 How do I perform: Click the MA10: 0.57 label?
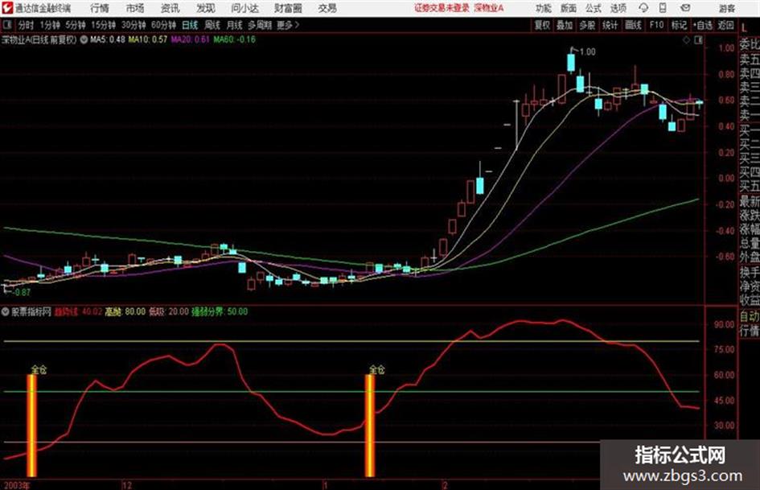coord(148,39)
